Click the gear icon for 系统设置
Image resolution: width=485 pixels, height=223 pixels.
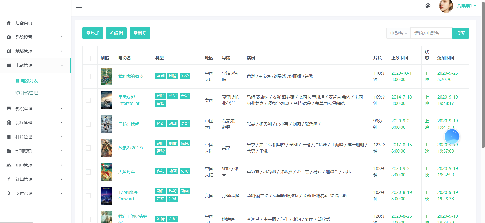pyautogui.click(x=9, y=37)
